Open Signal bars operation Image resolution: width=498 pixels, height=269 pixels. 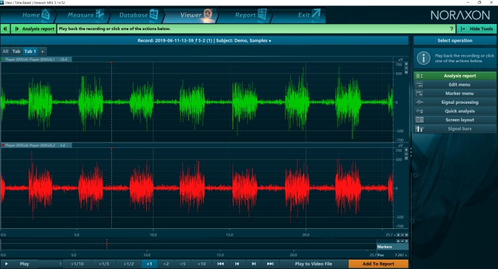[x=455, y=128]
